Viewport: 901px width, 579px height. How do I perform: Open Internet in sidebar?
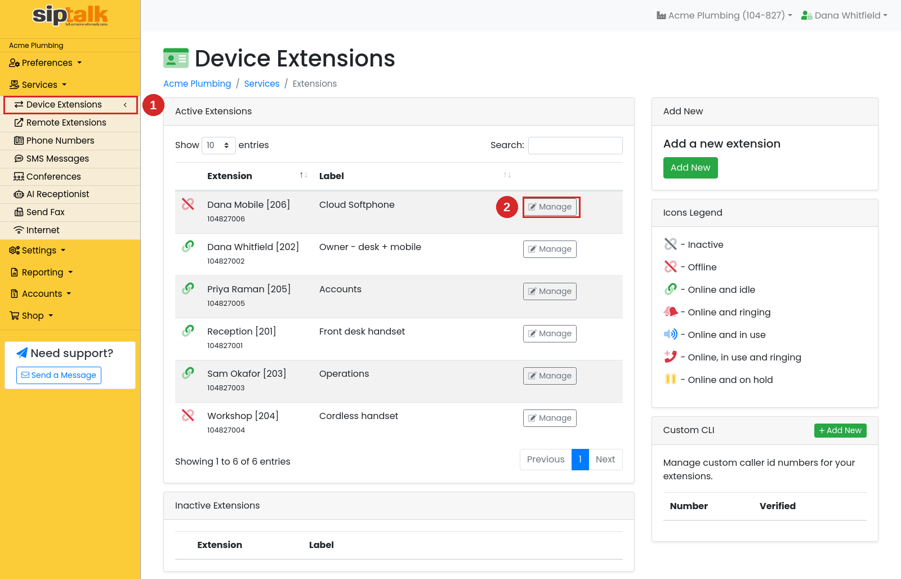[70, 230]
